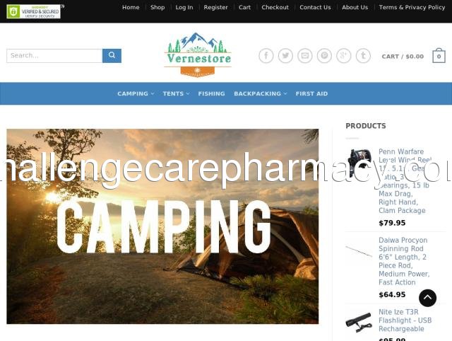This screenshot has width=452, height=341.
Task: Open the Facebook social icon
Action: pos(266,56)
